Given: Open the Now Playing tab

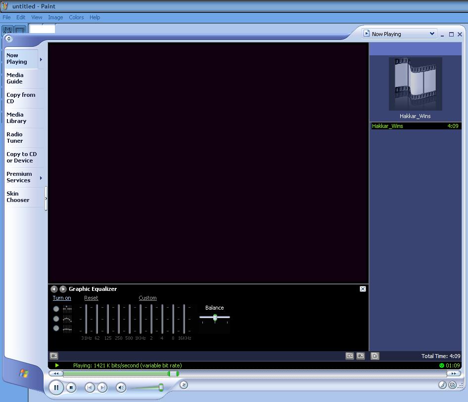Looking at the screenshot, I should coord(21,59).
